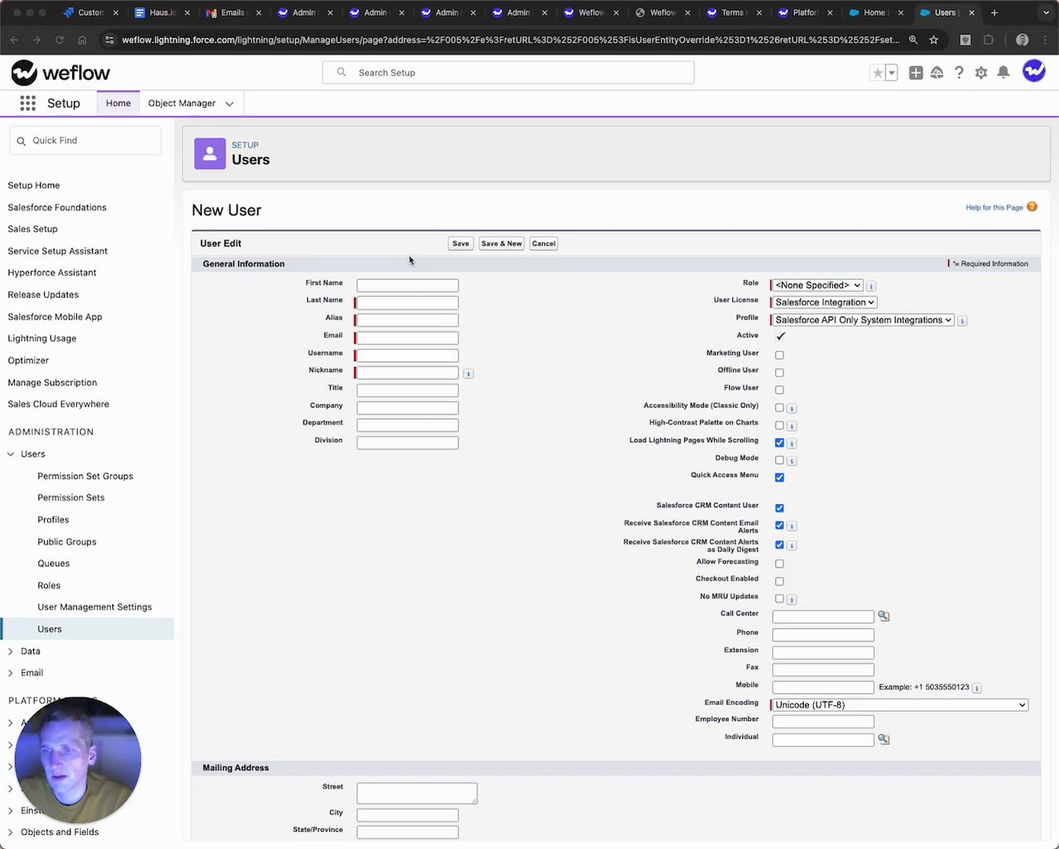This screenshot has height=849, width=1059.
Task: Click the info icon beside Mobile example
Action: 977,688
